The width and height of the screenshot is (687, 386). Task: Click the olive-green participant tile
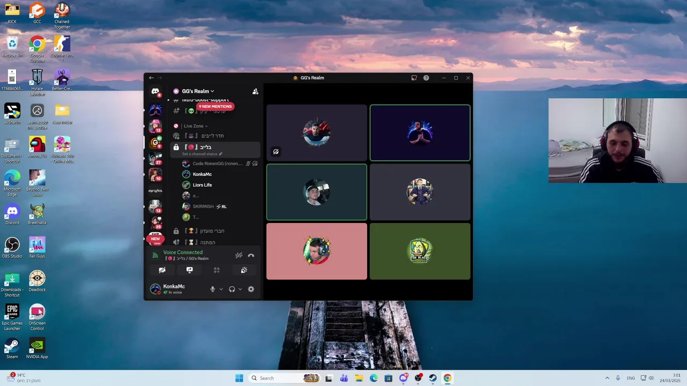pyautogui.click(x=420, y=251)
